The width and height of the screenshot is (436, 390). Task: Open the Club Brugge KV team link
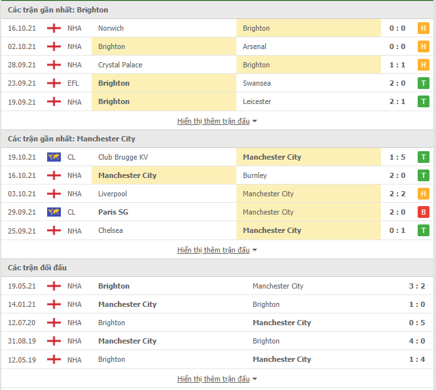[123, 157]
